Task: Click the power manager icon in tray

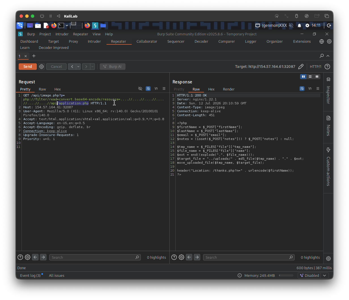Action: (307, 25)
